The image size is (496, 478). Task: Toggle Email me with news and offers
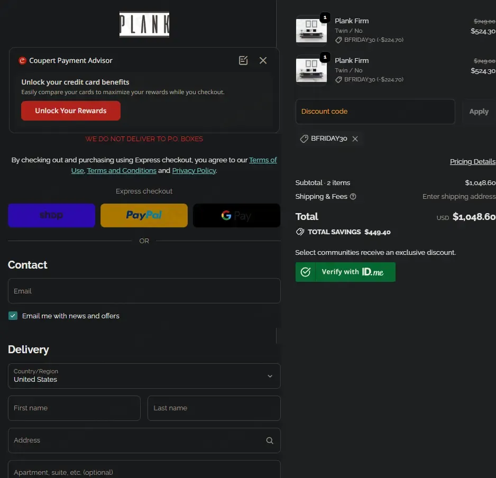coord(13,316)
